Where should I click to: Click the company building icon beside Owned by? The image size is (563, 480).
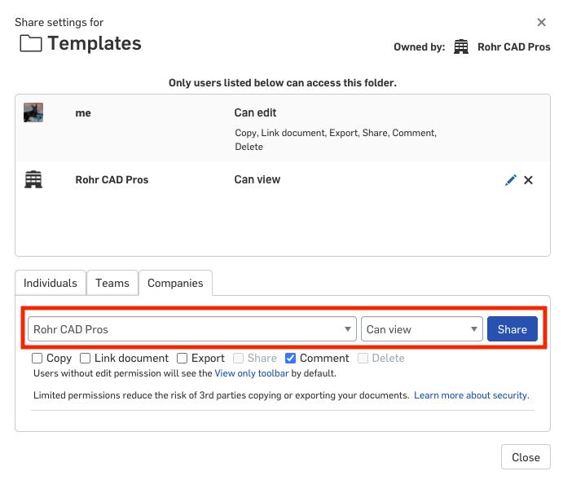tap(461, 46)
